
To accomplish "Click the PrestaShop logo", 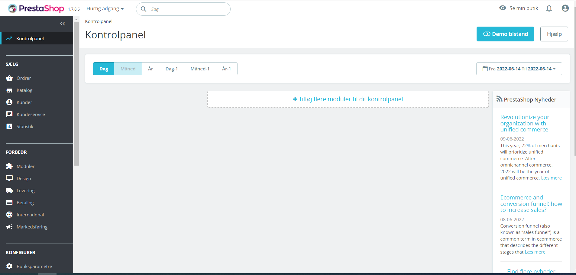I will tap(36, 8).
